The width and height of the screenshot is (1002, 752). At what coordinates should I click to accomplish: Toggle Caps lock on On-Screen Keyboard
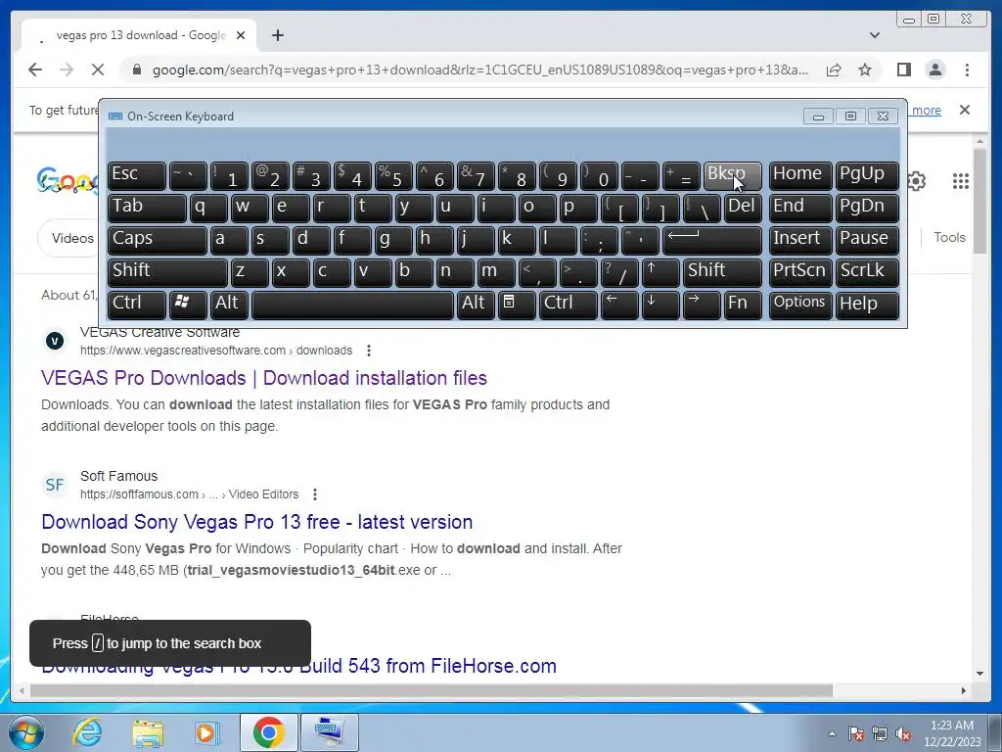click(158, 241)
